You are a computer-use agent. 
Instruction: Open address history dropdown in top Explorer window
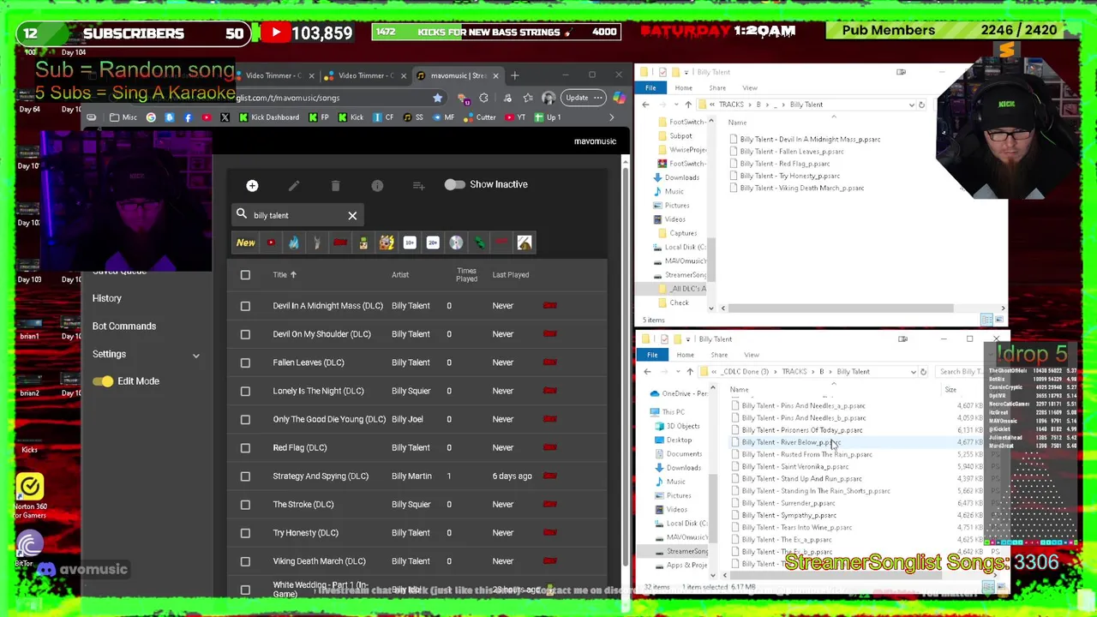911,105
